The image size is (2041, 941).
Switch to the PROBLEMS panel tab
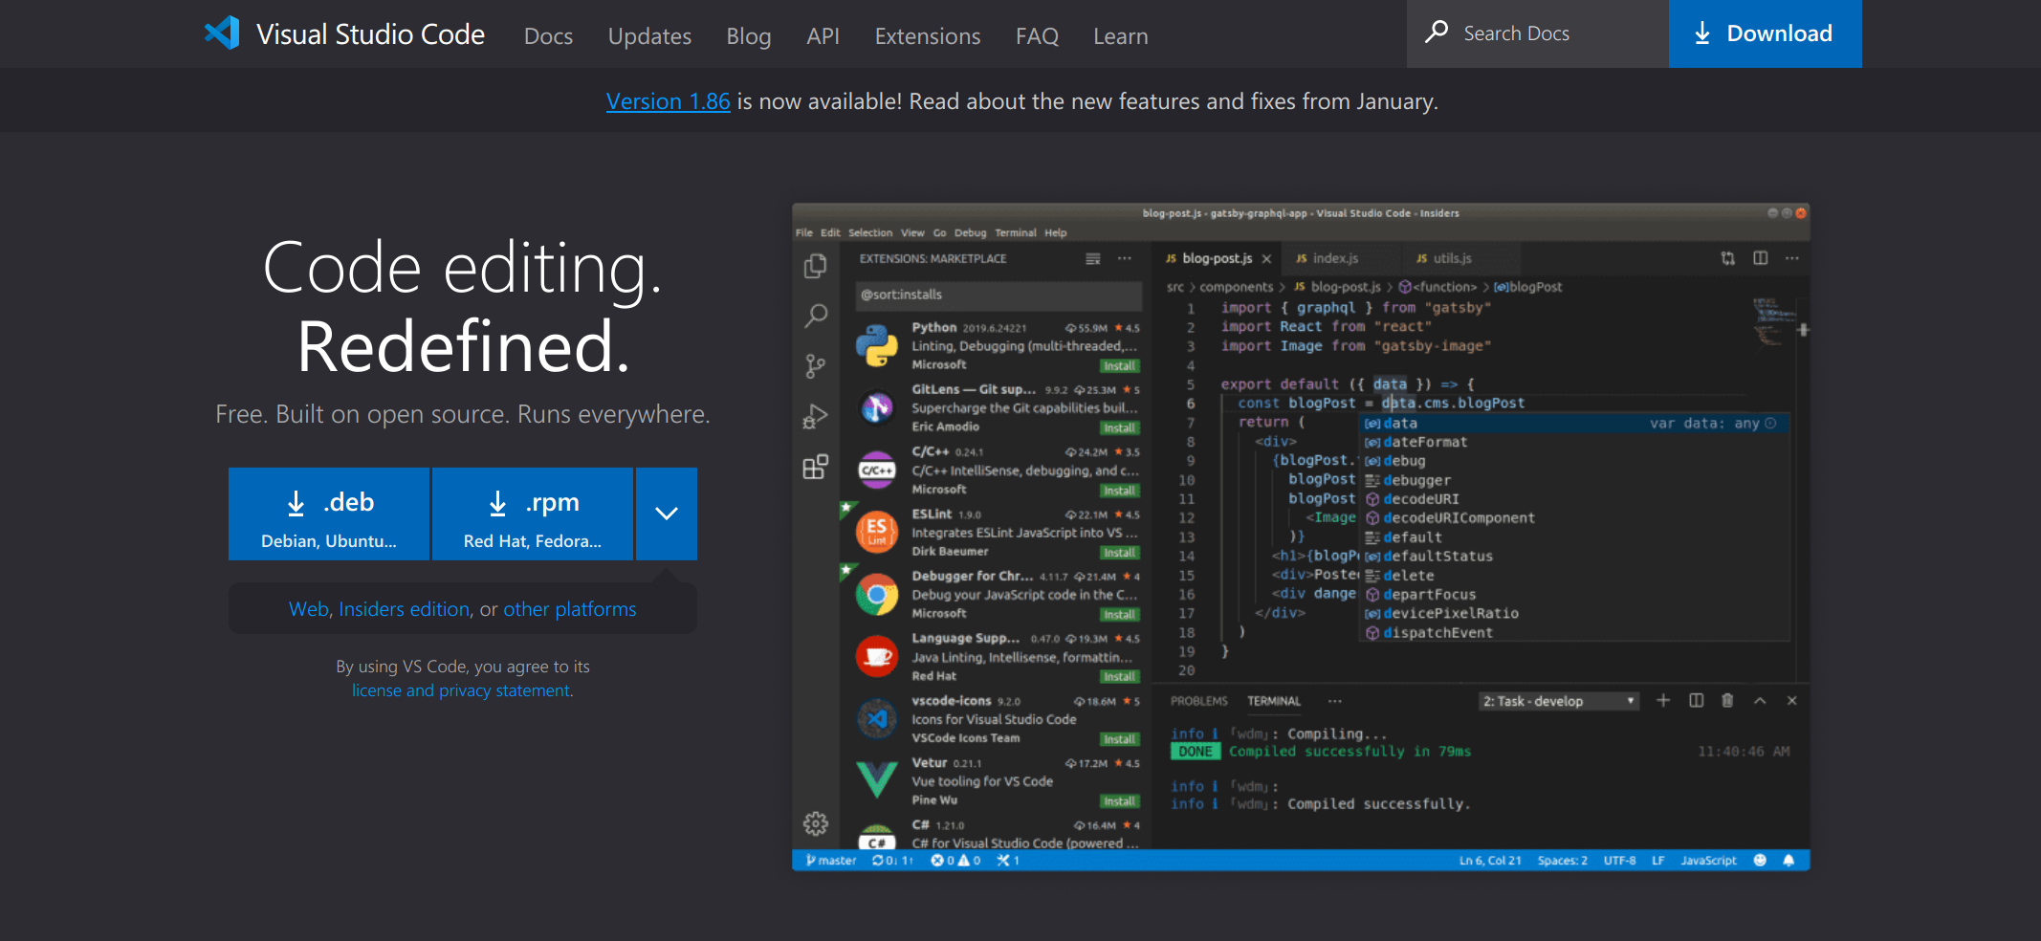point(1198,701)
